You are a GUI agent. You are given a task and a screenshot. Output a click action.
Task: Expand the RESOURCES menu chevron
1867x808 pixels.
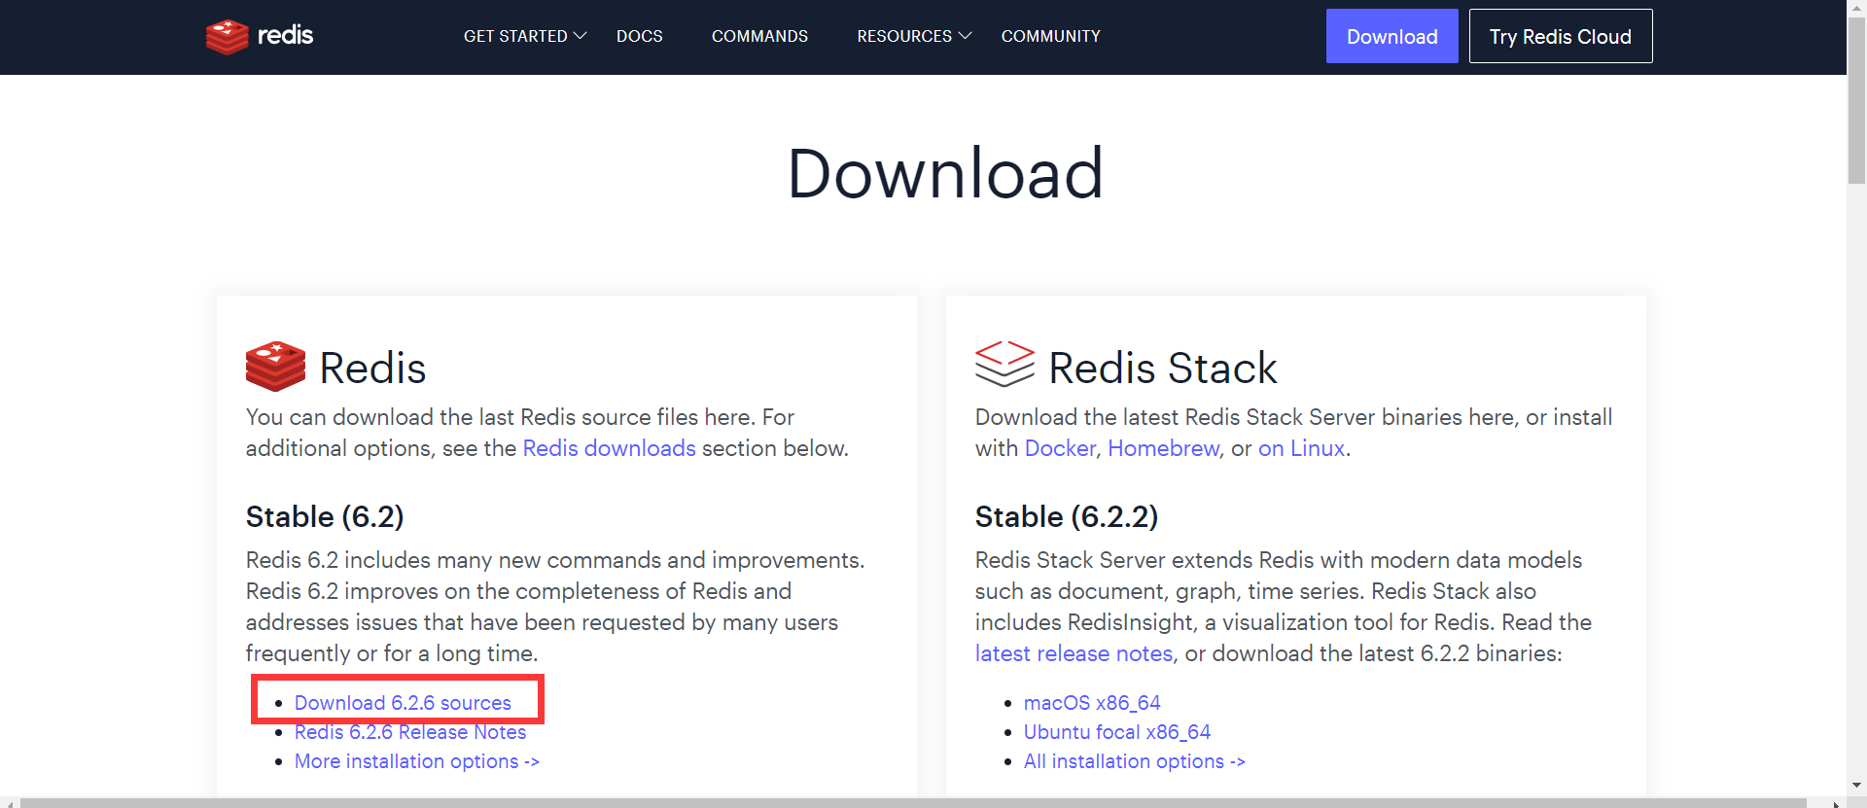pyautogui.click(x=966, y=36)
